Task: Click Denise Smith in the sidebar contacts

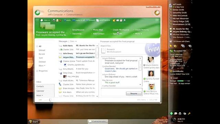Action: tap(178, 10)
